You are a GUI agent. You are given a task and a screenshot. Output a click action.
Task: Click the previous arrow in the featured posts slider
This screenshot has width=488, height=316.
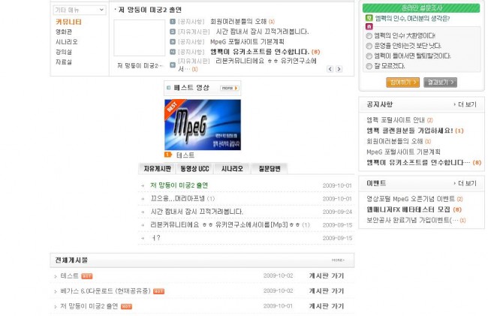click(x=330, y=69)
